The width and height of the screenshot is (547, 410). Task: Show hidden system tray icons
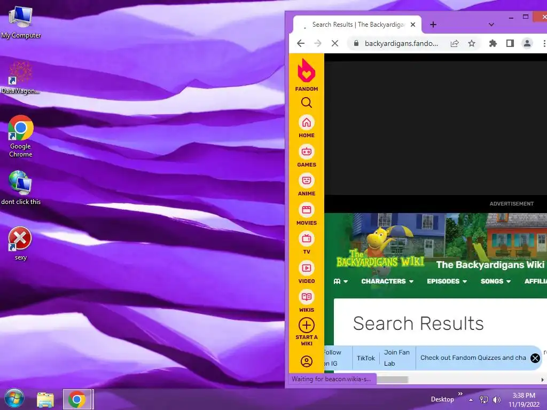coord(471,400)
